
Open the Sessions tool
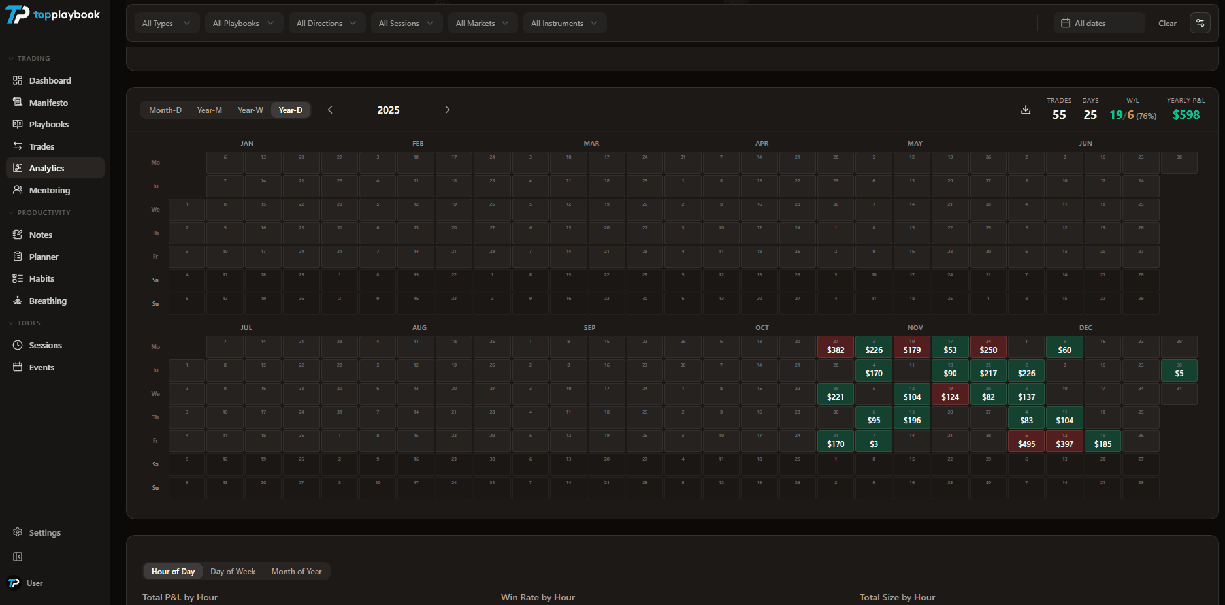click(x=46, y=345)
